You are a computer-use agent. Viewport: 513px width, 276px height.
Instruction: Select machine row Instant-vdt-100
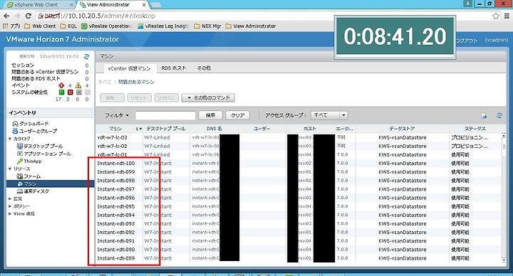299,164
